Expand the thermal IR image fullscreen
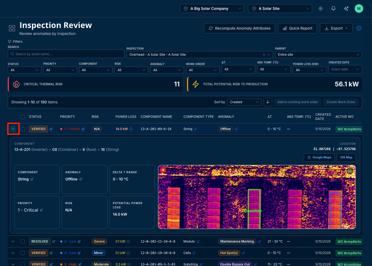 350,171
